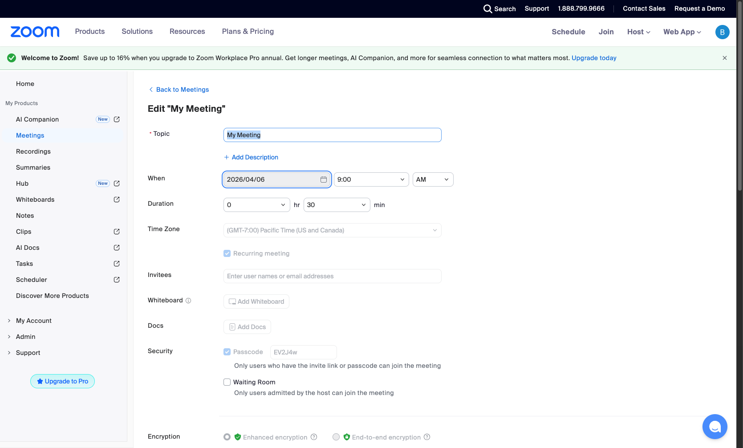Click Add Whiteboard button
743x448 pixels.
pos(256,301)
